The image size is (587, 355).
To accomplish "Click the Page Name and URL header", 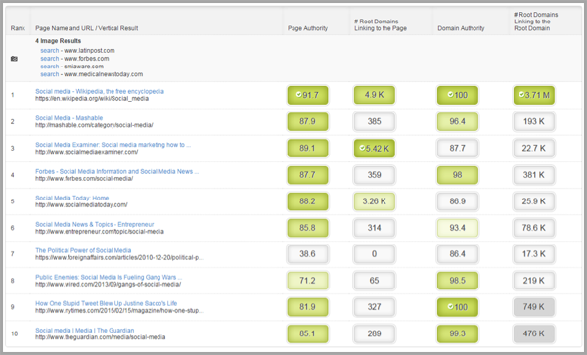I will 87,28.
